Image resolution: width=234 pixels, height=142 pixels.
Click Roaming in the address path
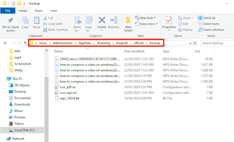tap(103, 43)
